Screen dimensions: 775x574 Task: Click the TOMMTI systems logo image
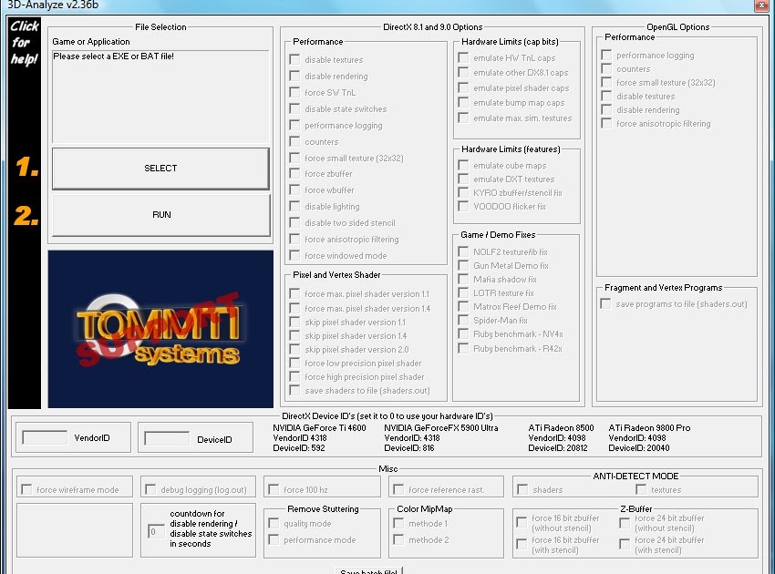pos(160,329)
